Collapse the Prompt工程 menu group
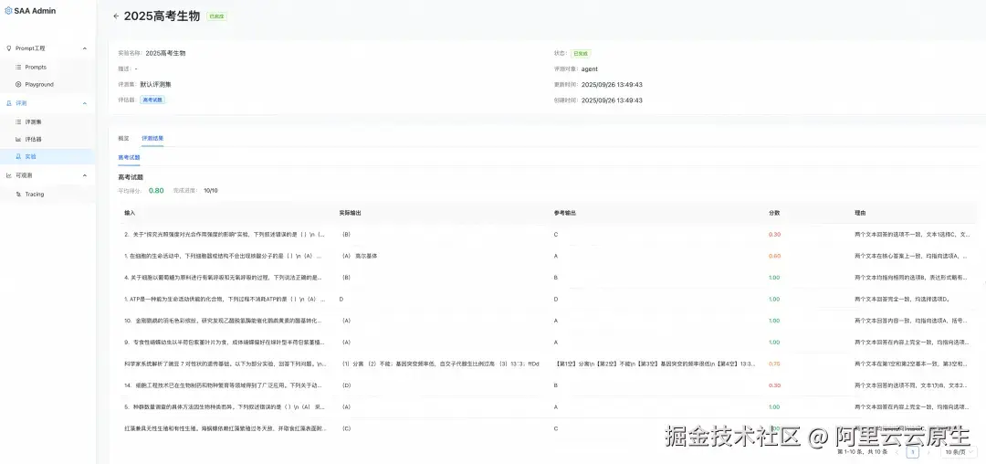986x464 pixels. [85, 48]
